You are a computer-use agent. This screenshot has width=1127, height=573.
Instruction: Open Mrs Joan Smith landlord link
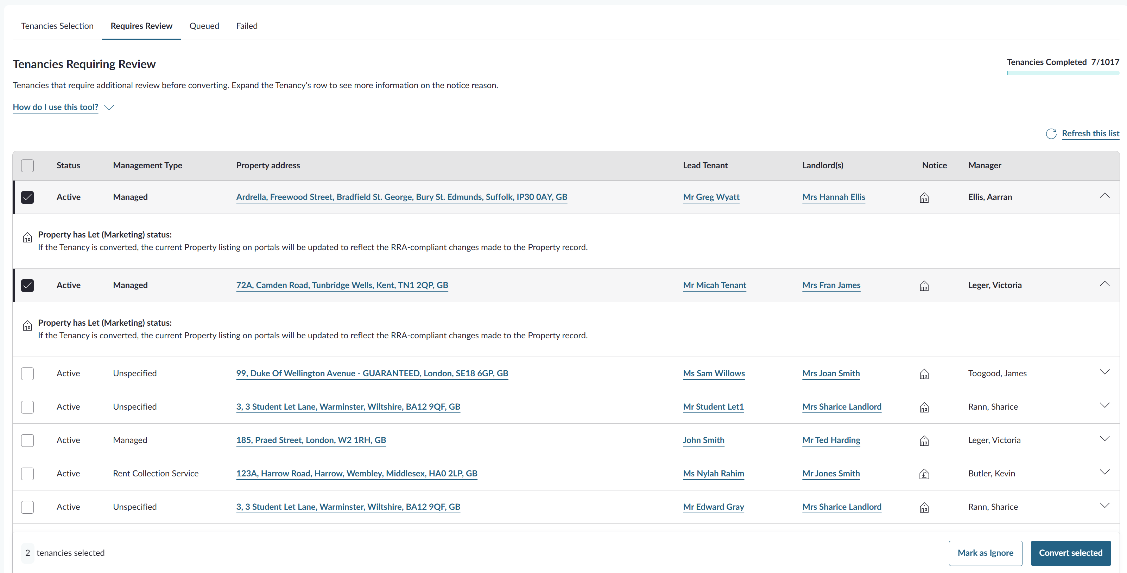pos(831,373)
